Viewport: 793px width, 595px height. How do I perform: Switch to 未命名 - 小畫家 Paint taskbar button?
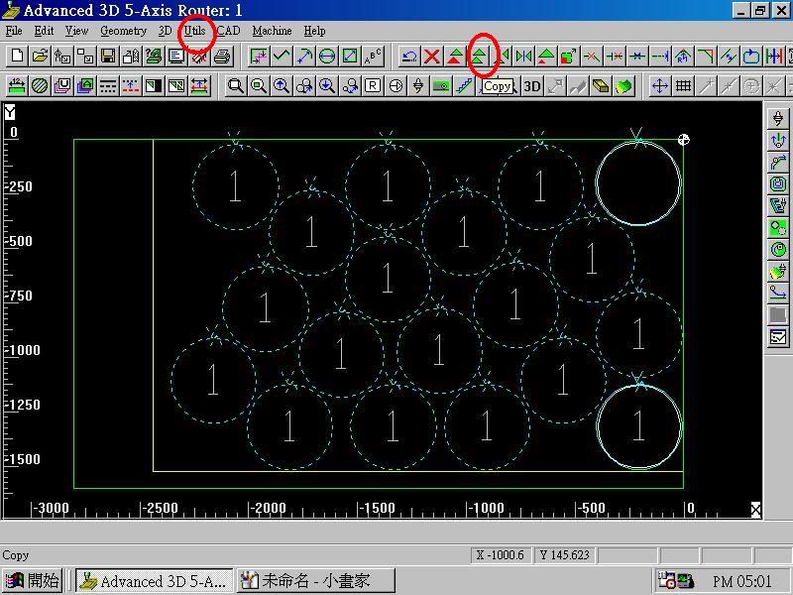pyautogui.click(x=316, y=580)
